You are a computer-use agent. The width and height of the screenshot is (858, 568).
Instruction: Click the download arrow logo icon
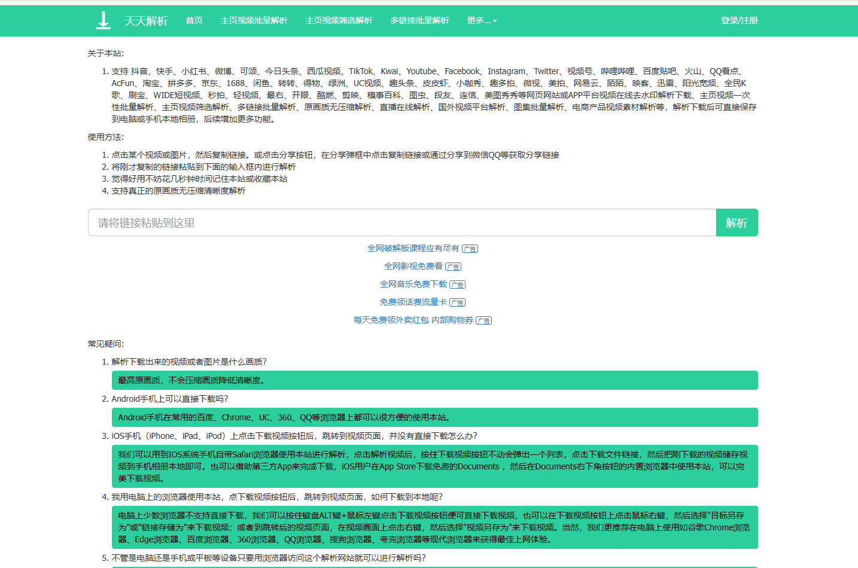pyautogui.click(x=104, y=20)
